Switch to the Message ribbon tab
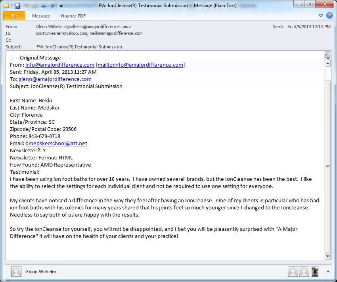The image size is (337, 282). (x=41, y=16)
